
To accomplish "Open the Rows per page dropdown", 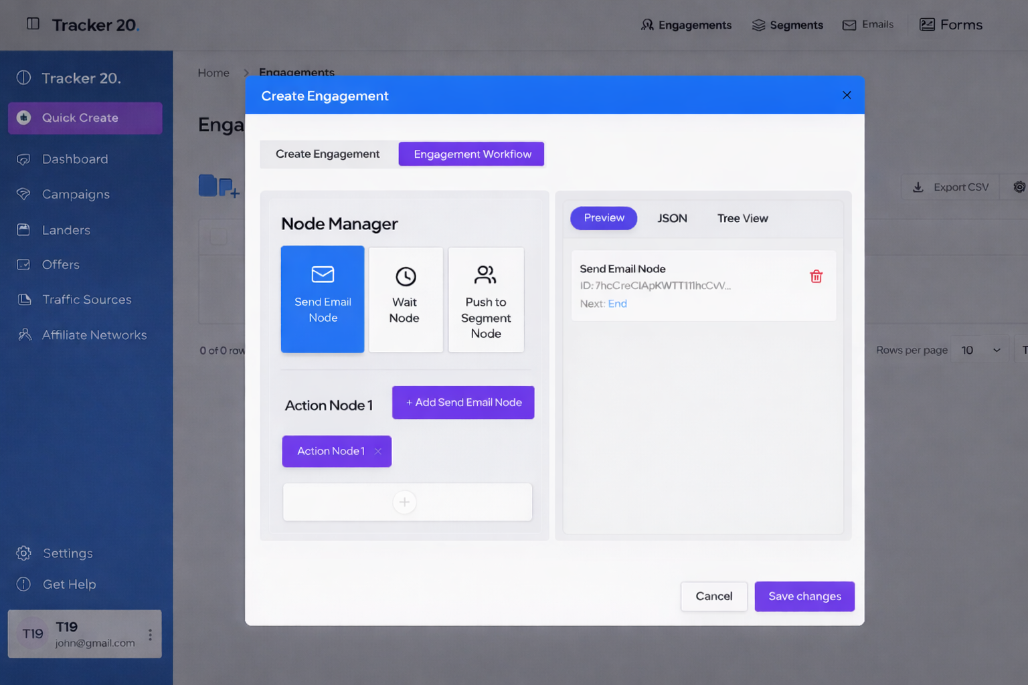I will 980,350.
